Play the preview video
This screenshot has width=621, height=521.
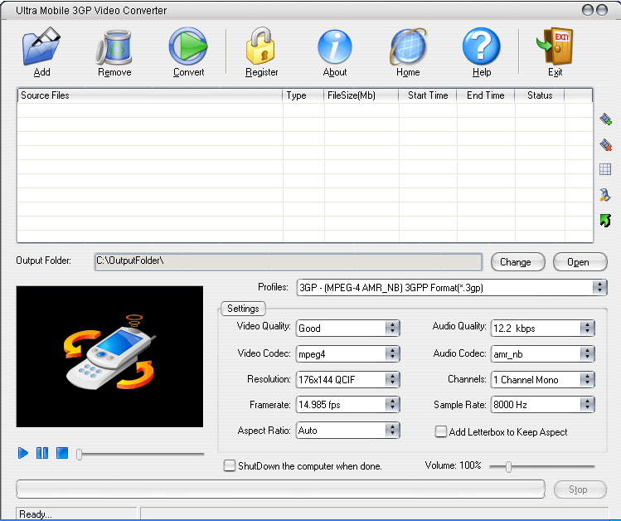pyautogui.click(x=23, y=453)
